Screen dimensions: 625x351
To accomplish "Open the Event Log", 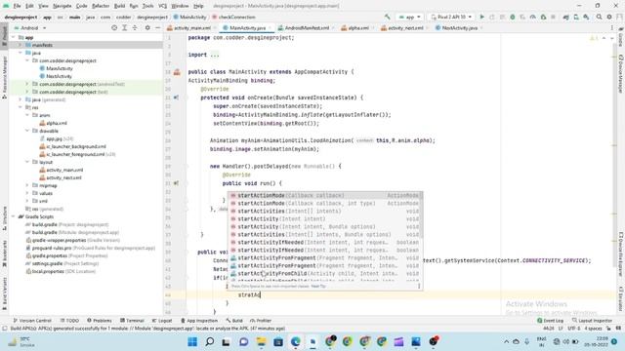I will [x=551, y=321].
